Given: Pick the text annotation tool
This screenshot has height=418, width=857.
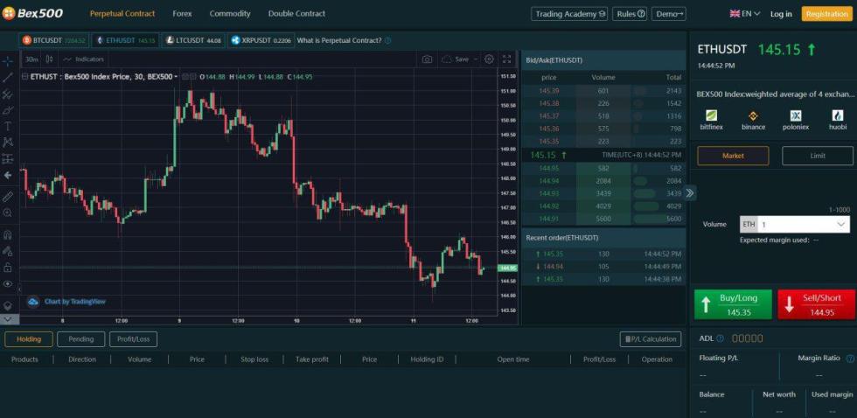Looking at the screenshot, I should click(8, 126).
